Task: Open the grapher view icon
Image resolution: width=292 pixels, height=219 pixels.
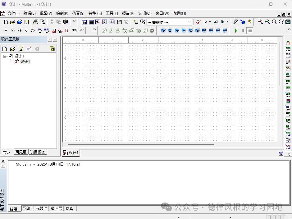Action: (112, 22)
